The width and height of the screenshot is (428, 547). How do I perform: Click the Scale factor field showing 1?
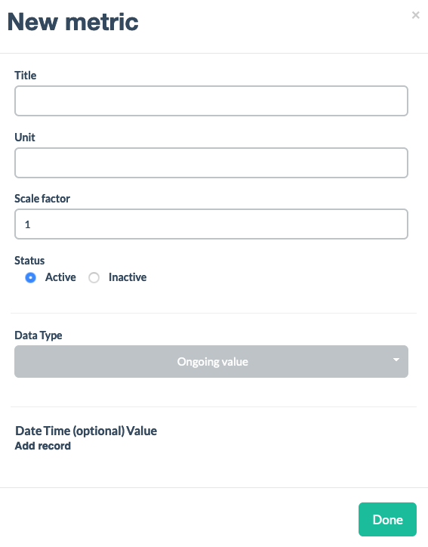(211, 224)
